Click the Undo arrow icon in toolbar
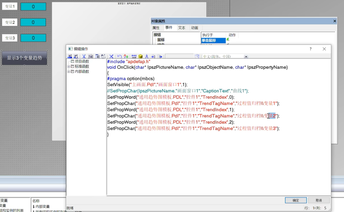The width and height of the screenshot is (344, 212). tap(119, 56)
